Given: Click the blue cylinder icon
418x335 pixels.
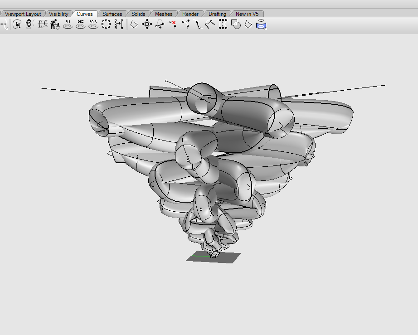Looking at the screenshot, I should click(x=261, y=24).
